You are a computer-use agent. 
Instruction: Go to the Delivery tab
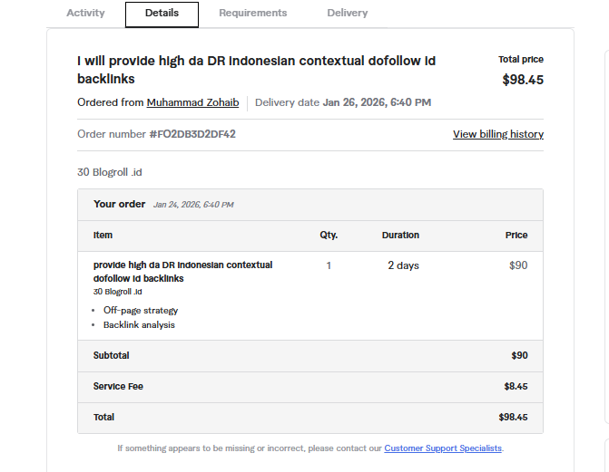348,14
